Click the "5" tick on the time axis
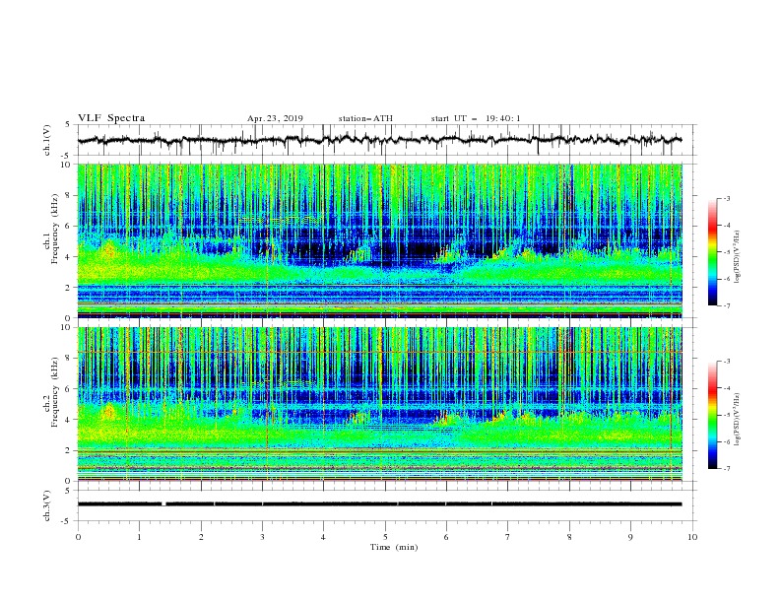 pos(385,537)
